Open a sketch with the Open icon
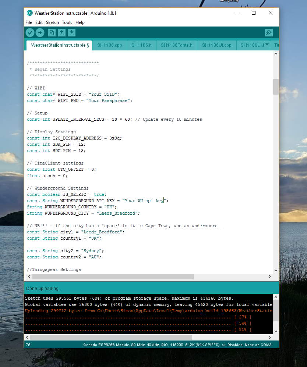The image size is (307, 367). (61, 32)
